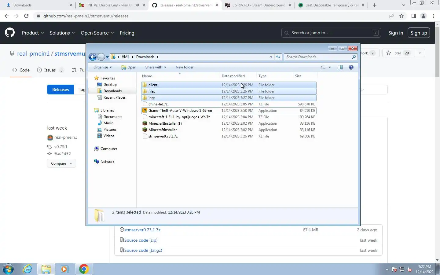Screen dimensions: 440x275
Task: Expand the GitHub Product menu
Action: (x=33, y=33)
